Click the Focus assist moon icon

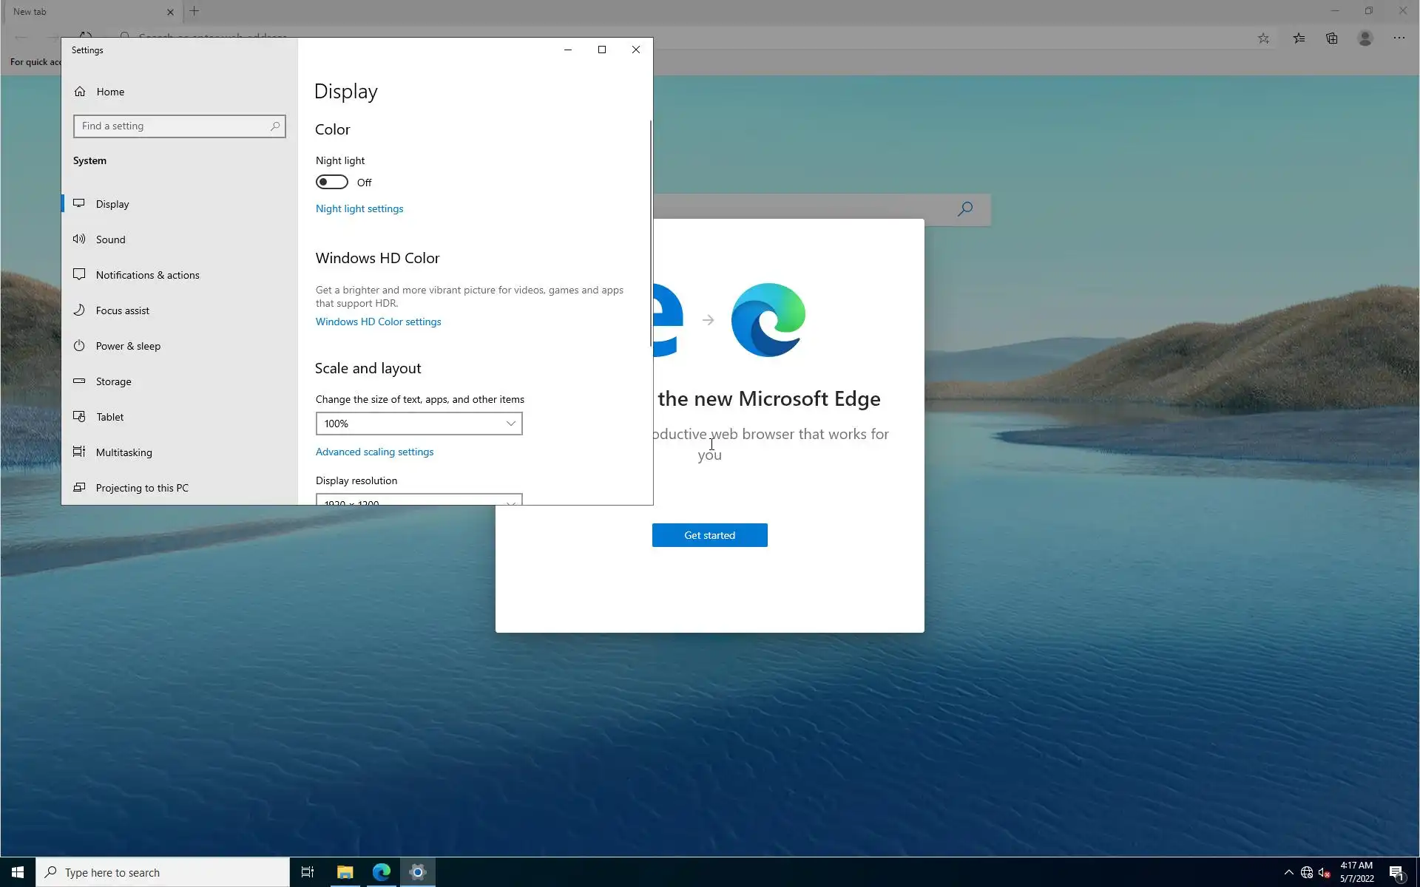tap(79, 310)
